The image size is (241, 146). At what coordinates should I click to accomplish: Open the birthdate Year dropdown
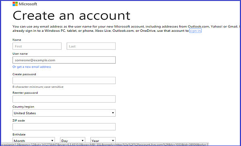[103, 140]
